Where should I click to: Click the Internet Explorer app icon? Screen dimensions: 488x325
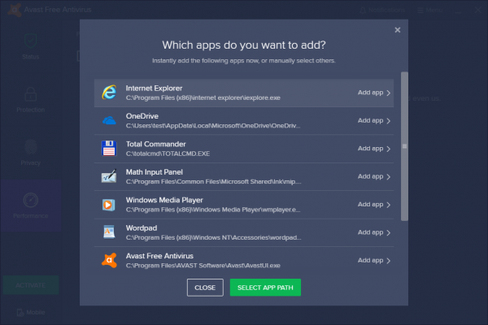(109, 93)
